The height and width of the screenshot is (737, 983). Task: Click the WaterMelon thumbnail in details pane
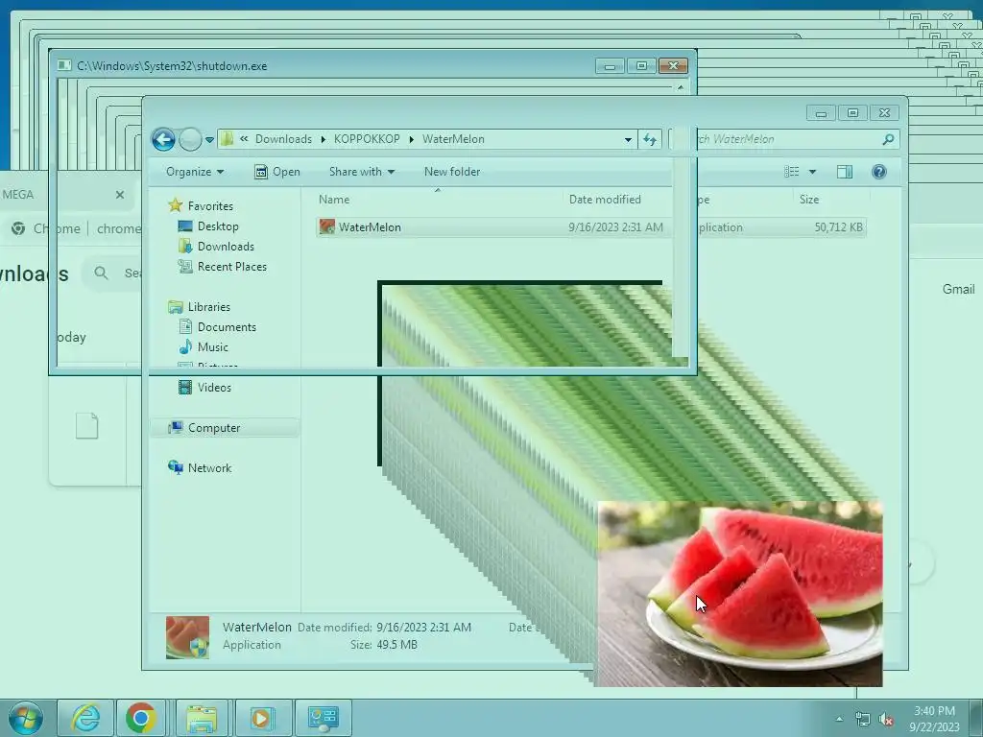pos(187,637)
